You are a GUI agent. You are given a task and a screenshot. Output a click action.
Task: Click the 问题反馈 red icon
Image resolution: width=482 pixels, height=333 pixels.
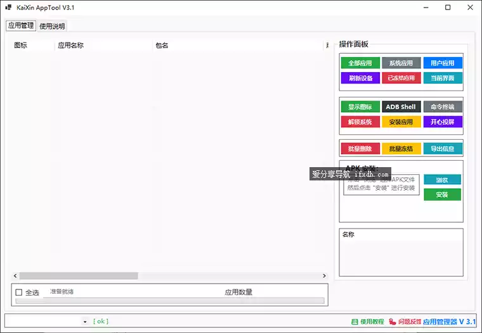392,322
